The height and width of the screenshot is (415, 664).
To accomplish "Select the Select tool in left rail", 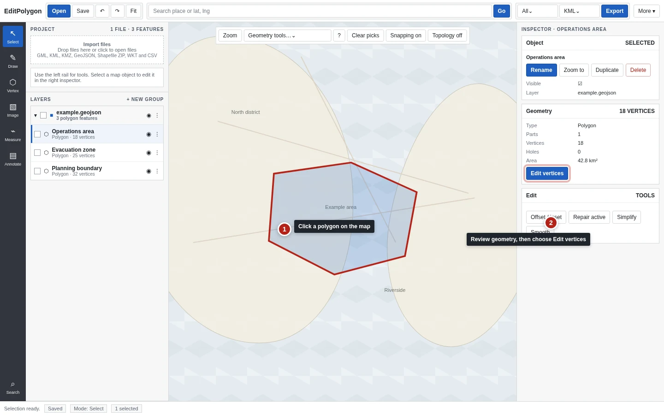I will (x=13, y=36).
